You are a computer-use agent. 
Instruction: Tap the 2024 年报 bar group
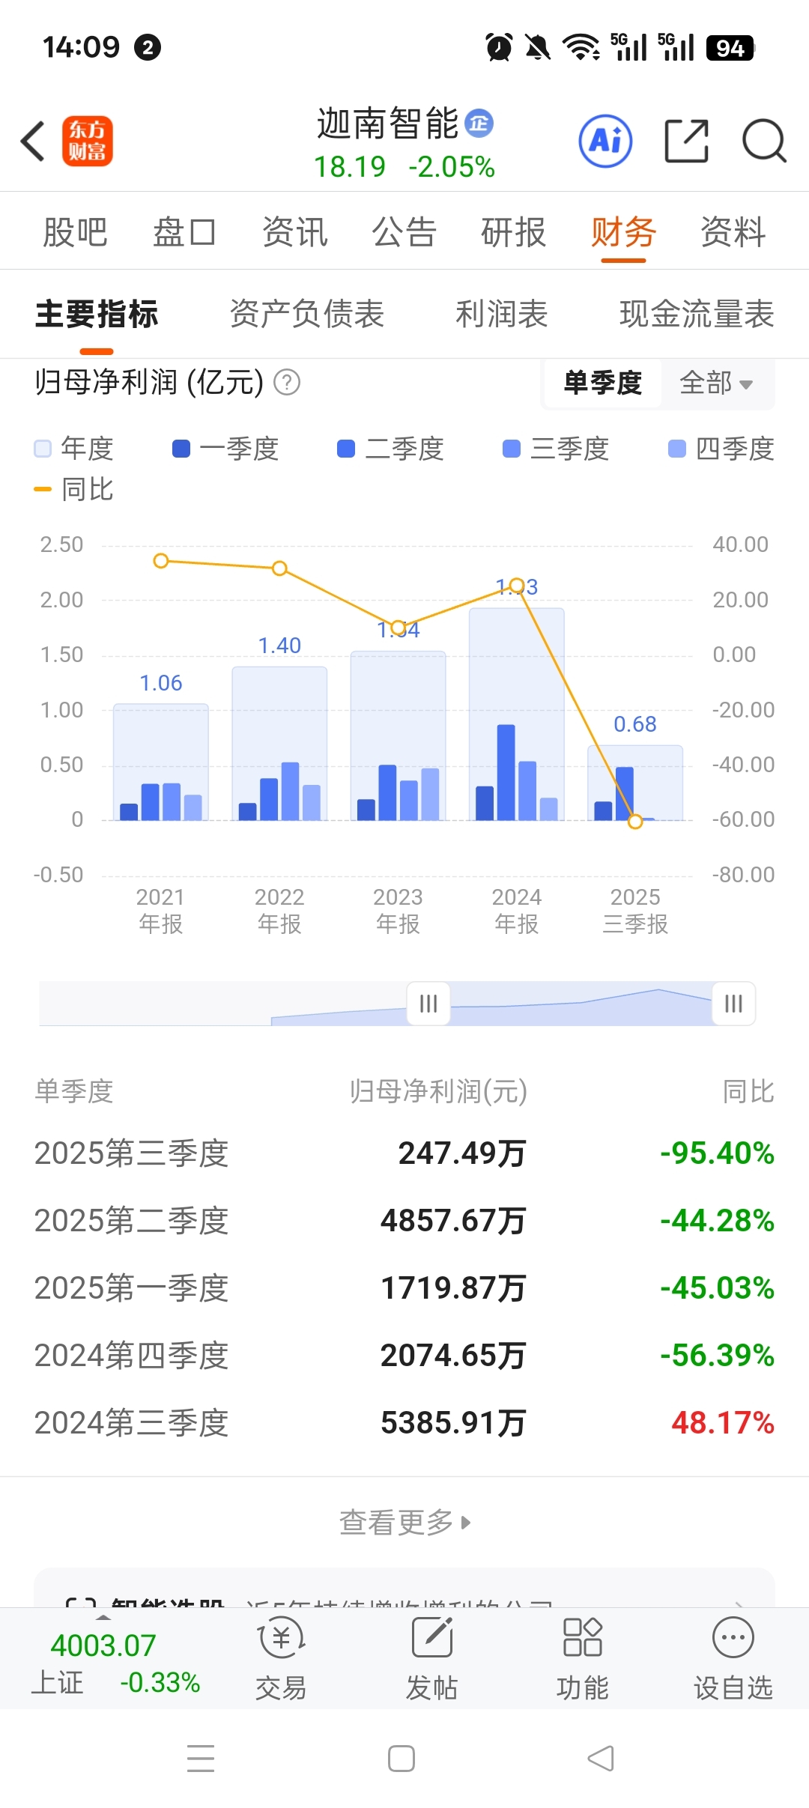pos(517,714)
